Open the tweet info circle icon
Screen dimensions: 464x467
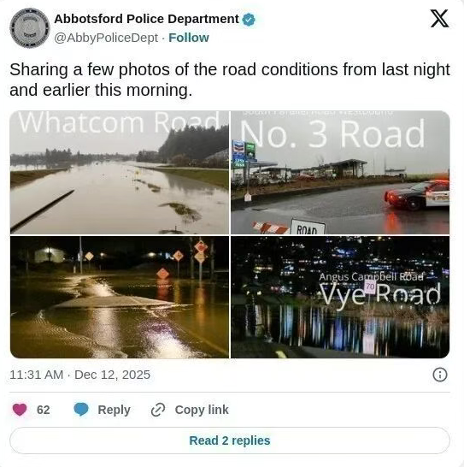pyautogui.click(x=440, y=375)
